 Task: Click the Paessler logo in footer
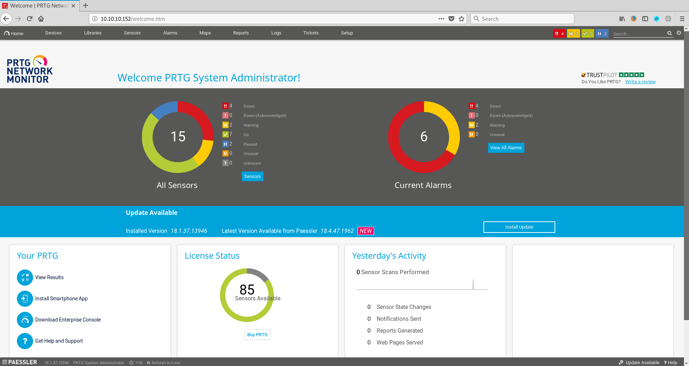click(20, 362)
